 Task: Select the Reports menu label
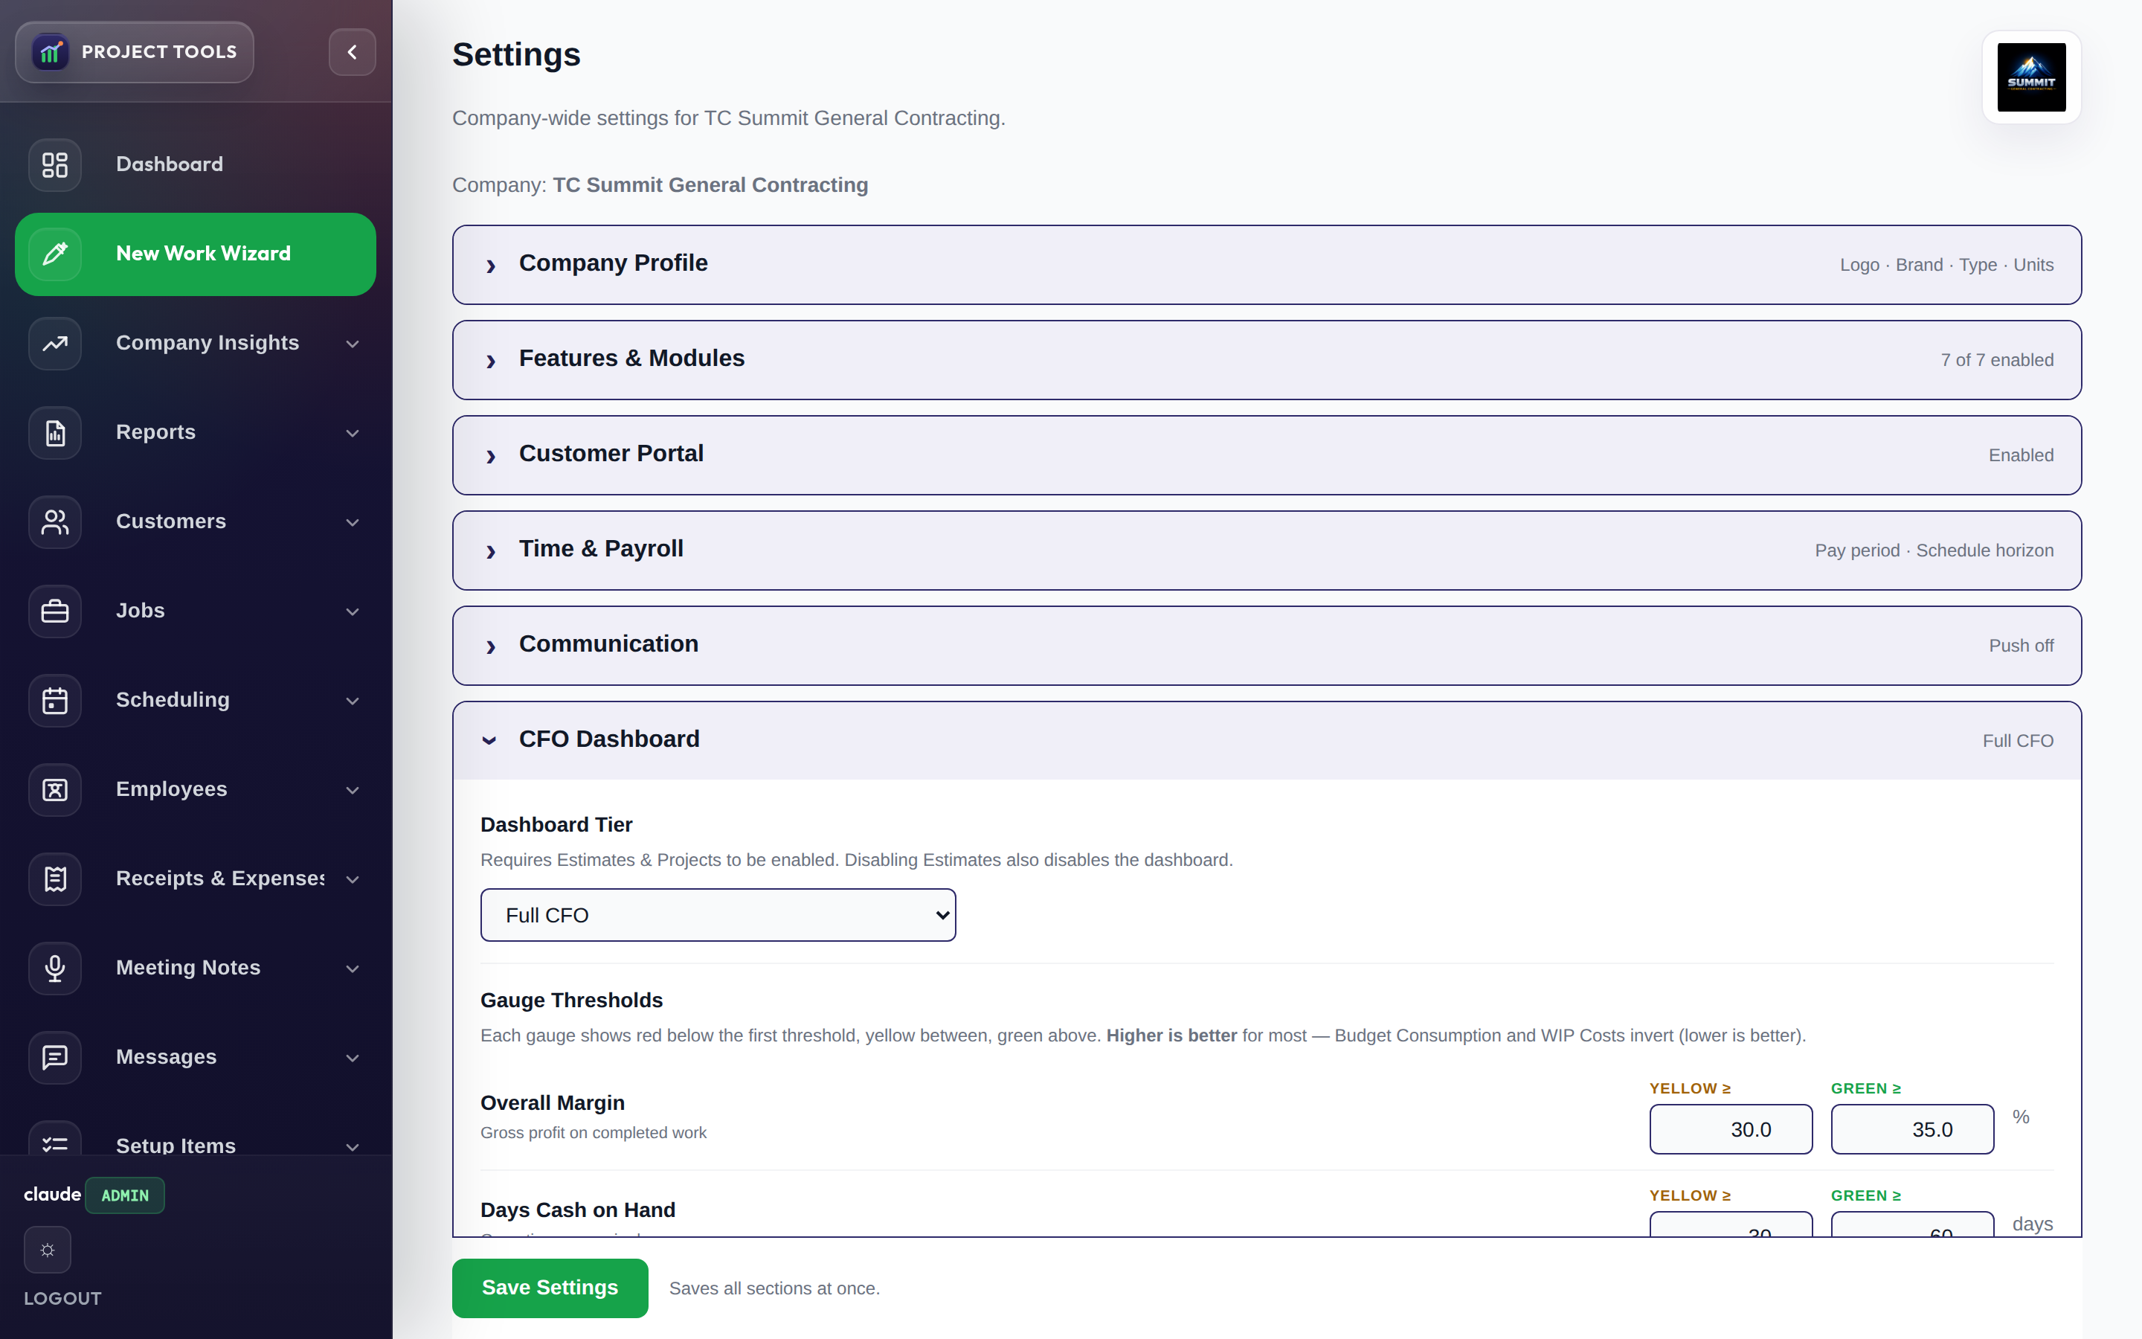click(x=155, y=432)
